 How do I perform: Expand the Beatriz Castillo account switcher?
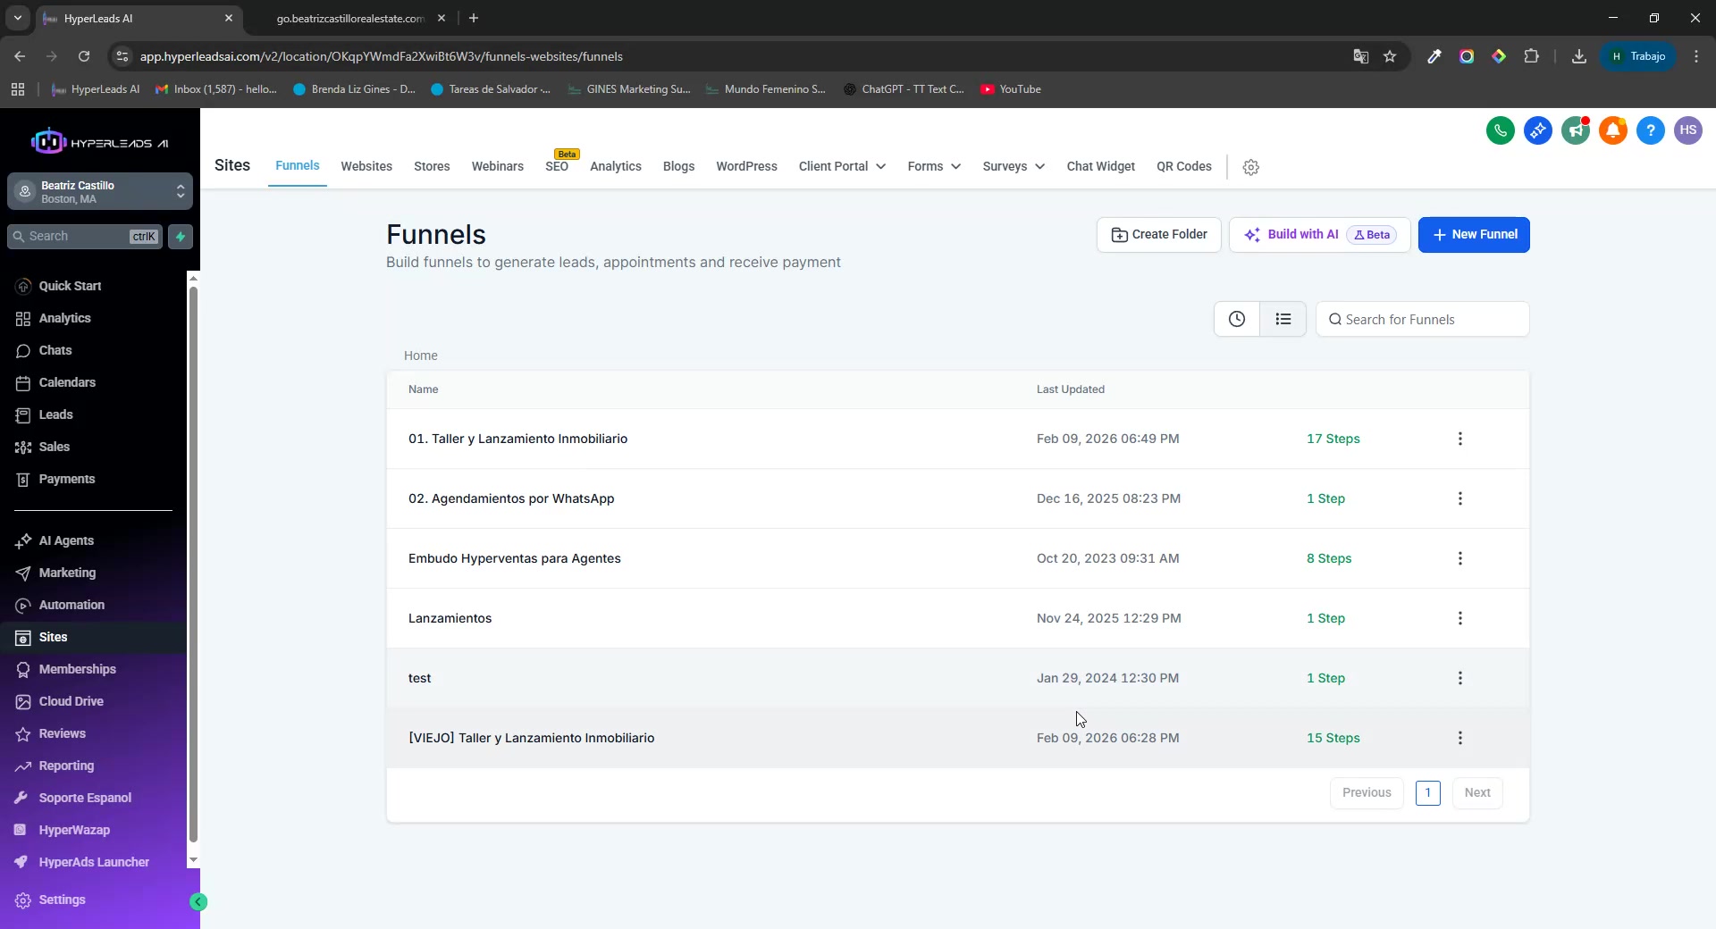(100, 191)
